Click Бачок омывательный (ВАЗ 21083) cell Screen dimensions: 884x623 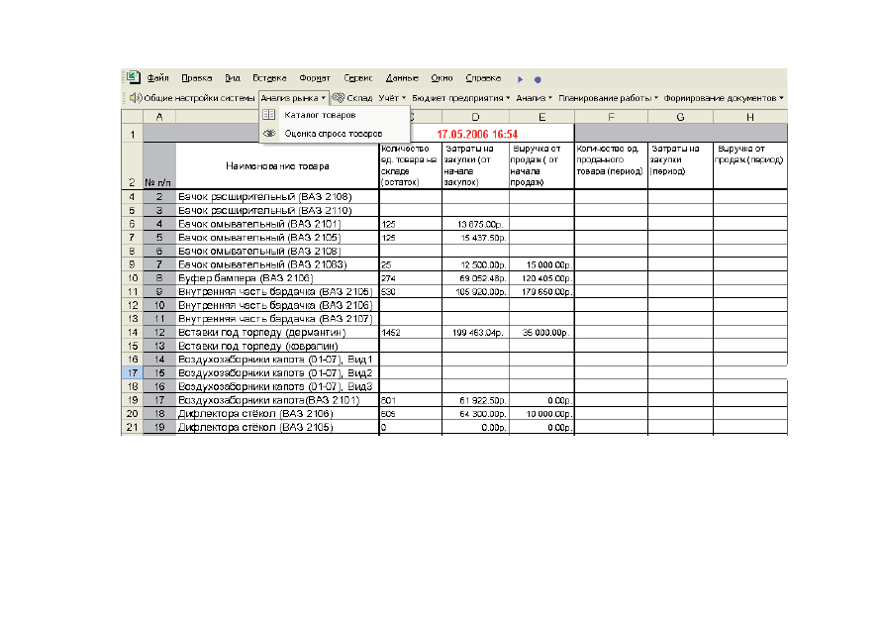tap(277, 264)
